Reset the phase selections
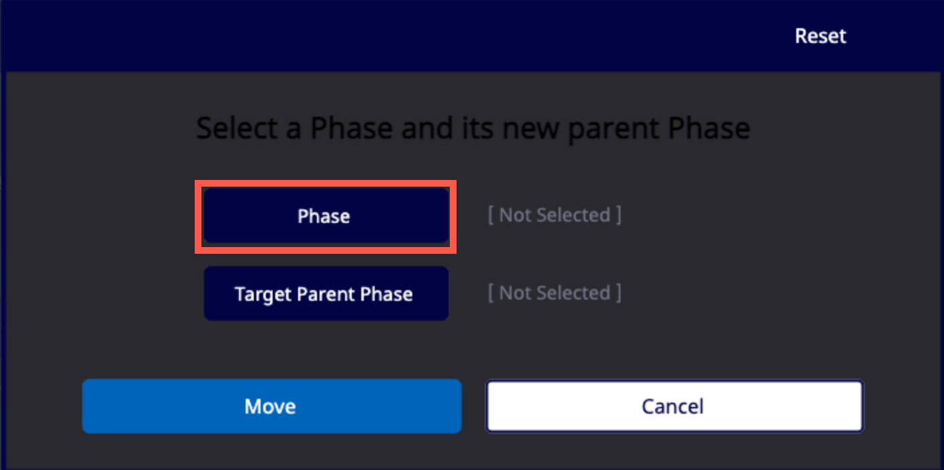This screenshot has width=944, height=470. [820, 36]
